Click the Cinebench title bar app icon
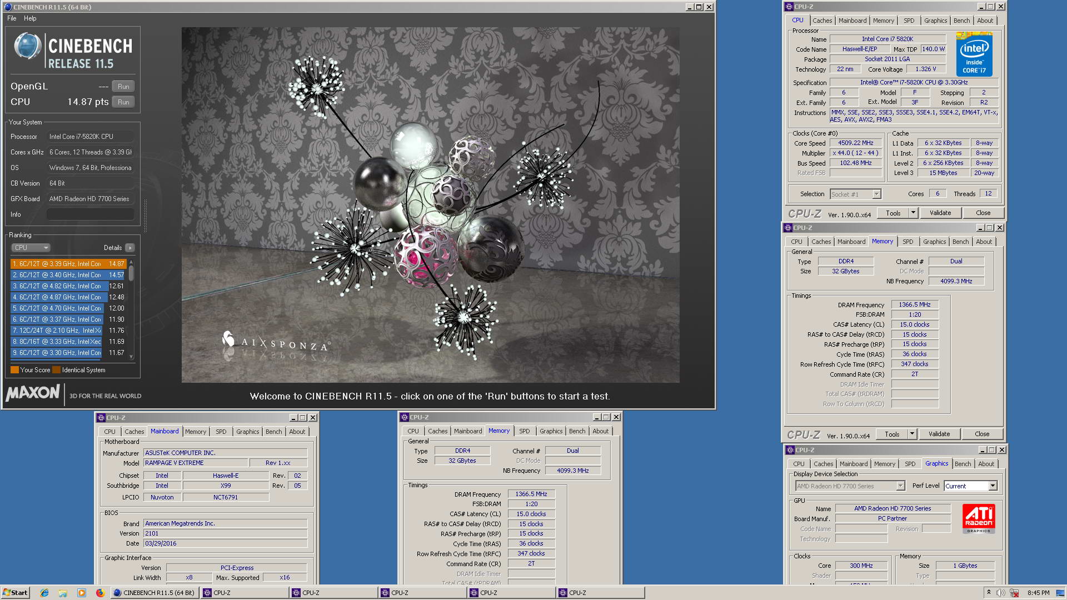Image resolution: width=1067 pixels, height=600 pixels. coord(8,7)
